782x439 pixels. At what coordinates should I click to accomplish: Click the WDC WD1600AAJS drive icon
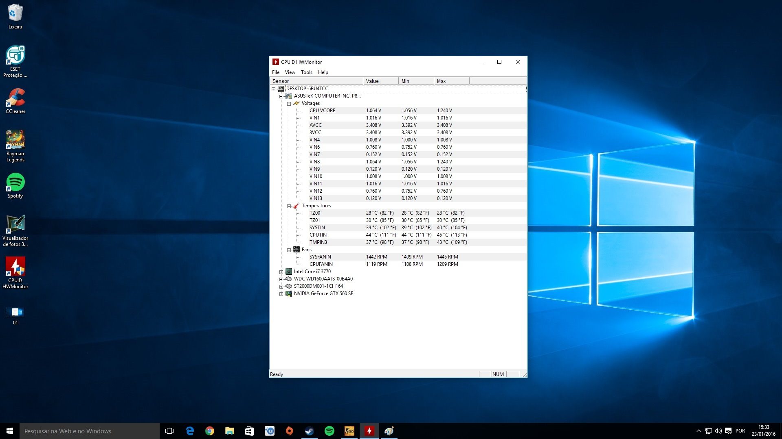click(289, 279)
